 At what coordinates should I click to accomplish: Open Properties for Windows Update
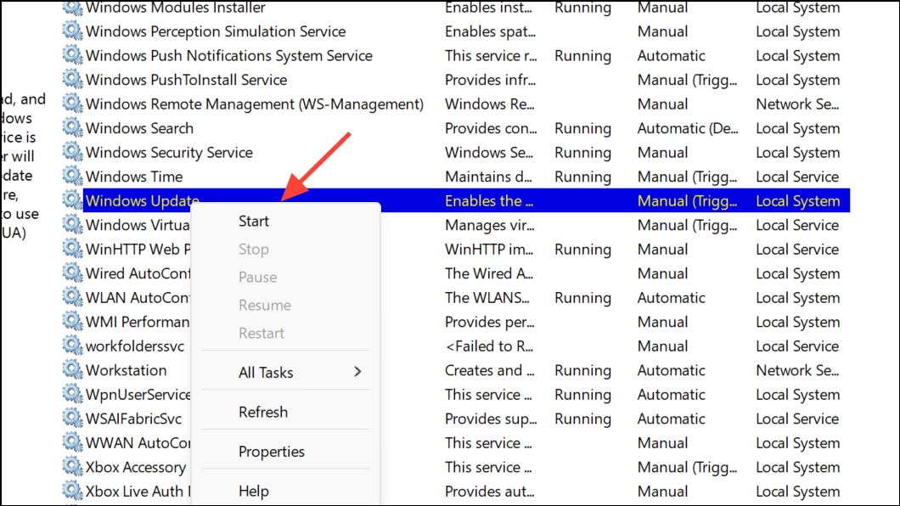[272, 451]
